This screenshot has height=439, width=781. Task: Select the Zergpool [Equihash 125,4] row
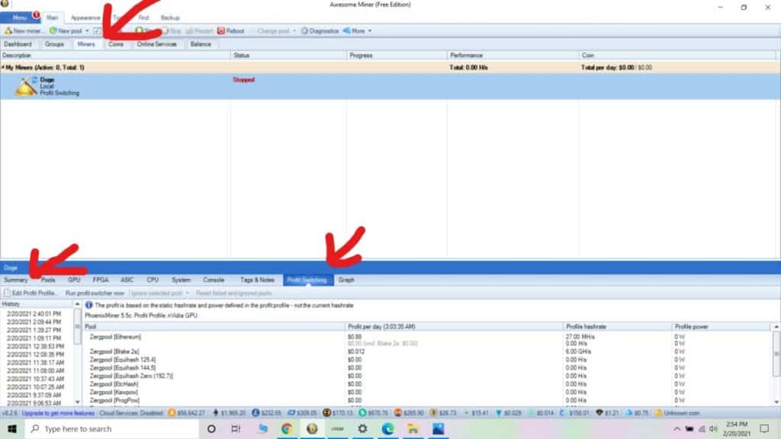[123, 360]
